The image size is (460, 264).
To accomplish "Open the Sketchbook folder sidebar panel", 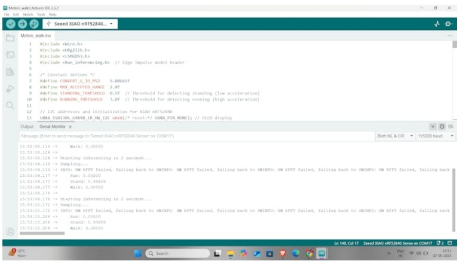I will point(10,38).
